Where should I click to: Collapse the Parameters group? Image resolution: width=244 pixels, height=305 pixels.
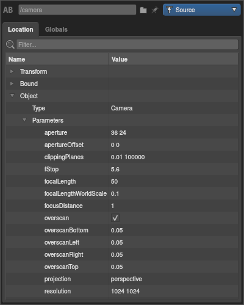[24, 120]
